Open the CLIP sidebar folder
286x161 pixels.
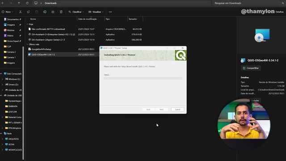click(9, 47)
